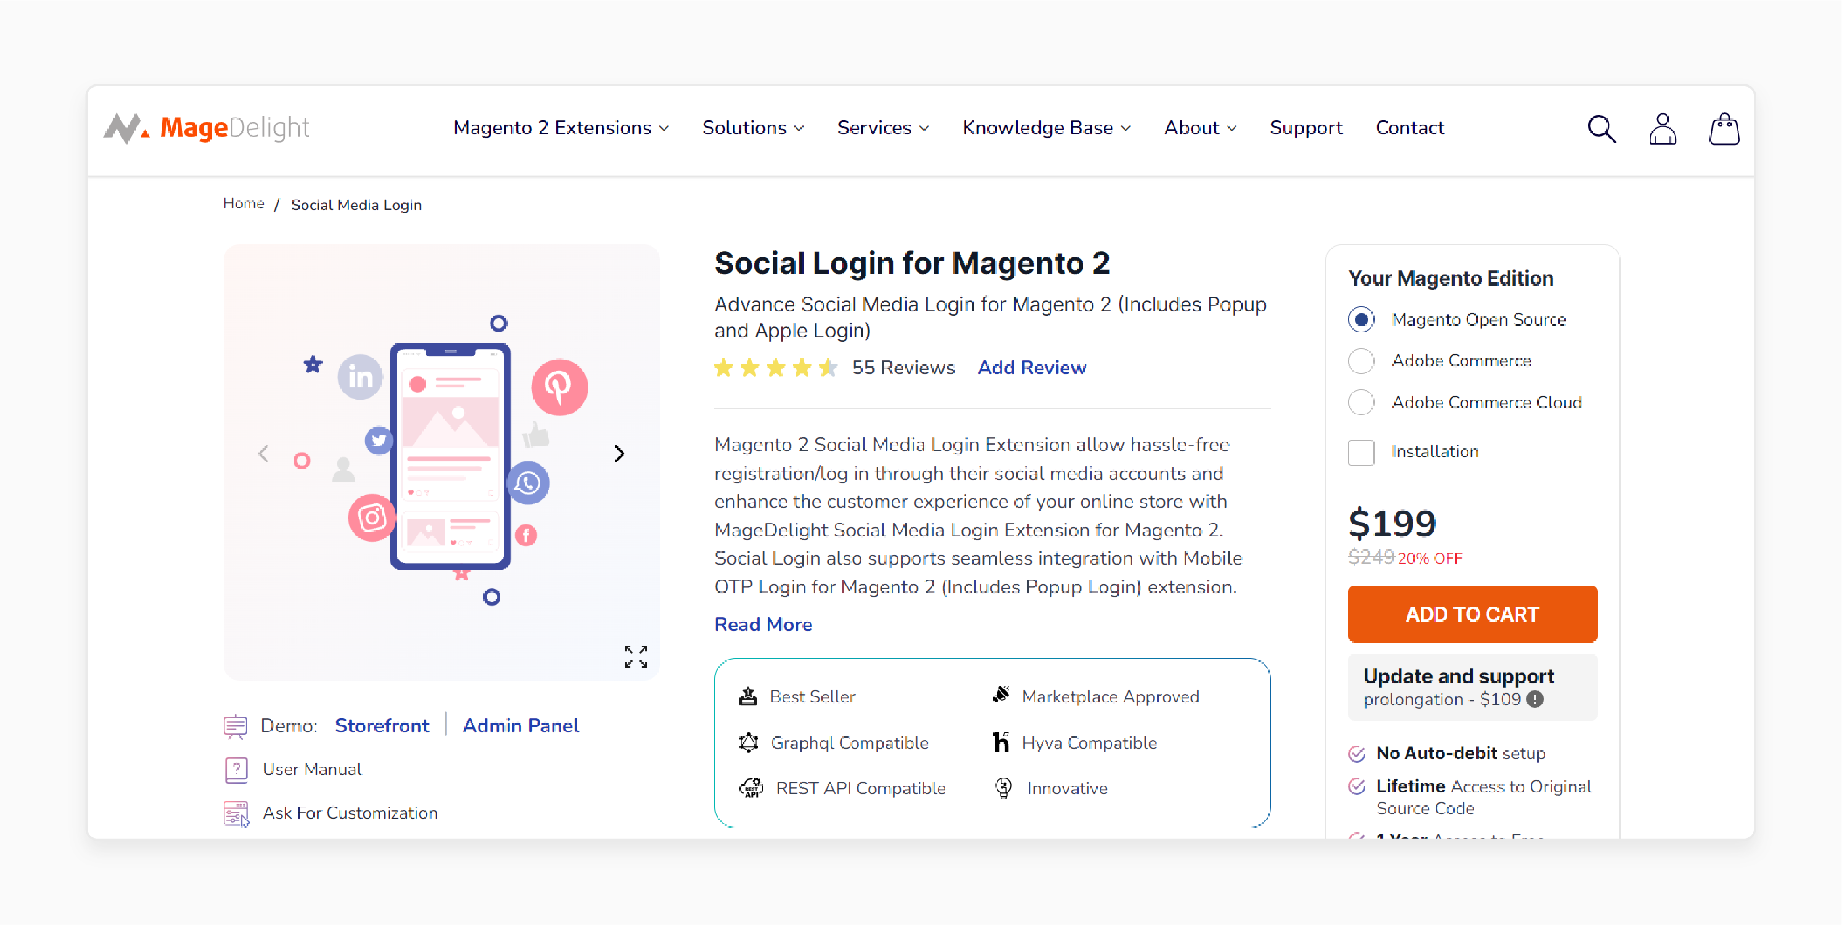The height and width of the screenshot is (925, 1842).
Task: Click Add Review link
Action: click(1031, 368)
